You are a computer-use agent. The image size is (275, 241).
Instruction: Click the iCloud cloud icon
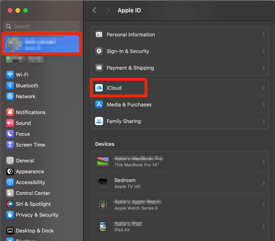pos(99,88)
